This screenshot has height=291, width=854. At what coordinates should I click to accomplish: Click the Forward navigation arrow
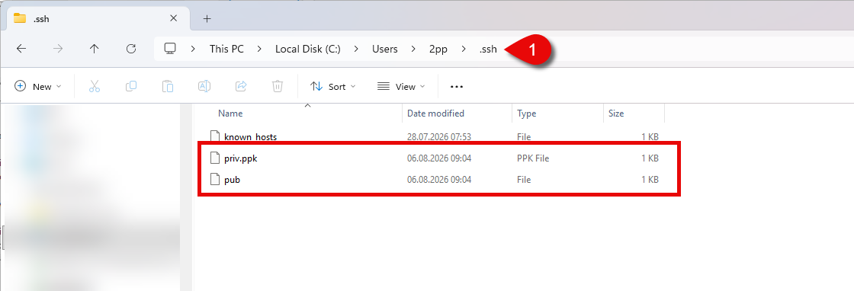coord(58,49)
